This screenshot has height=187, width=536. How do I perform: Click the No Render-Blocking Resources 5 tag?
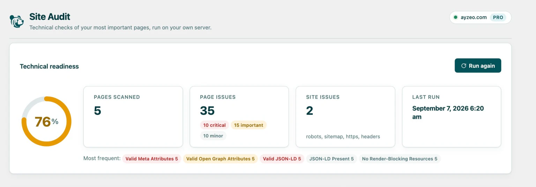pos(400,159)
